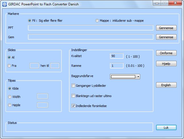Select the Kilde fit radio button

tap(10, 88)
